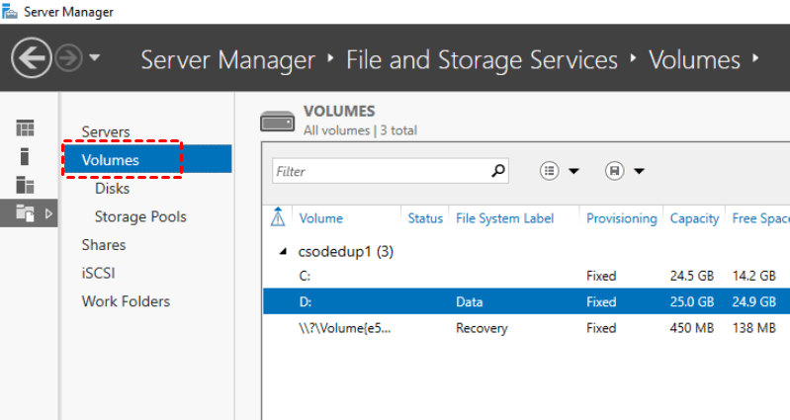Select the All Servers sidebar icon
Viewport: 790px width, 420px height.
click(25, 185)
